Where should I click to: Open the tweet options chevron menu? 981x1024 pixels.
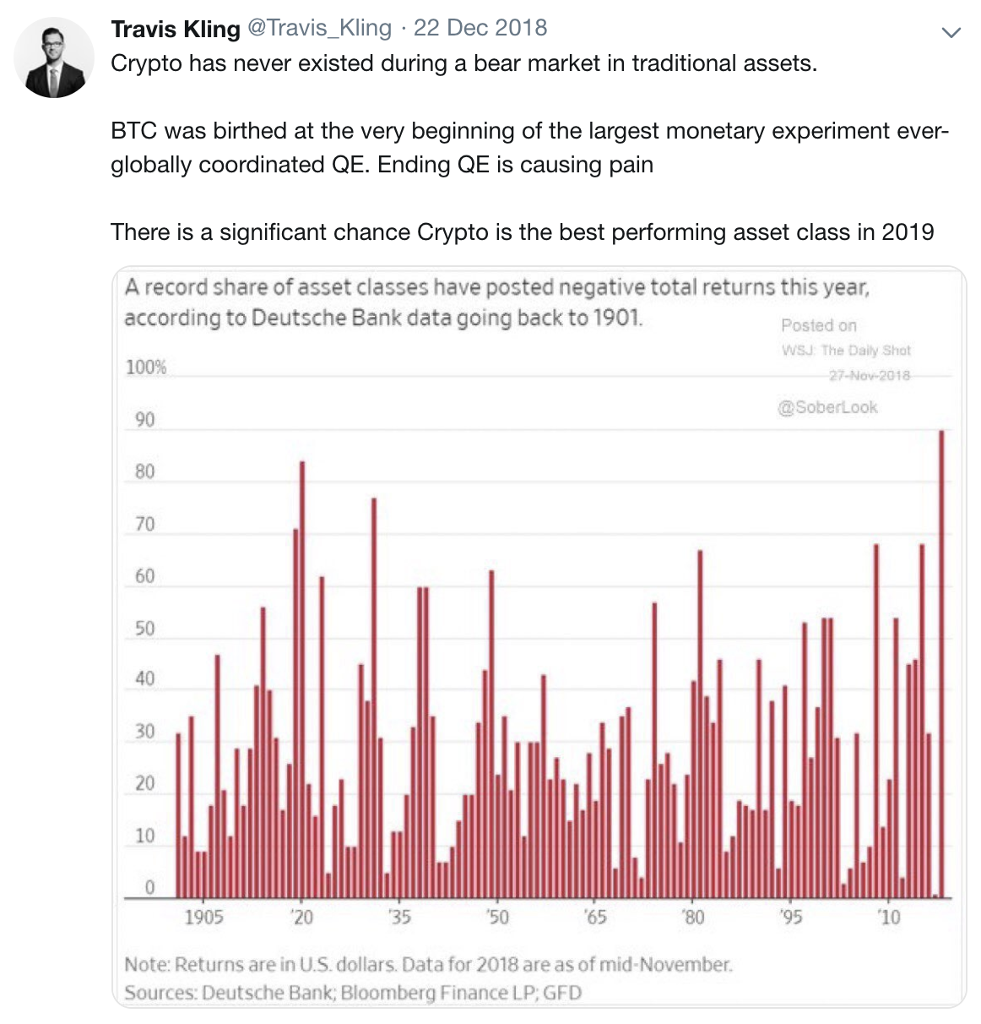(x=951, y=33)
